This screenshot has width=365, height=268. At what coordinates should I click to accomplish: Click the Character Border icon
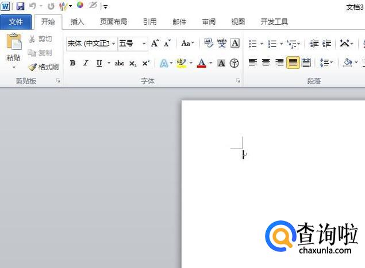(x=235, y=43)
